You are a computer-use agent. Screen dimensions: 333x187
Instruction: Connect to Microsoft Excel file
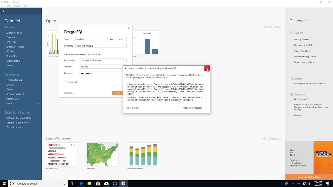tap(14, 33)
